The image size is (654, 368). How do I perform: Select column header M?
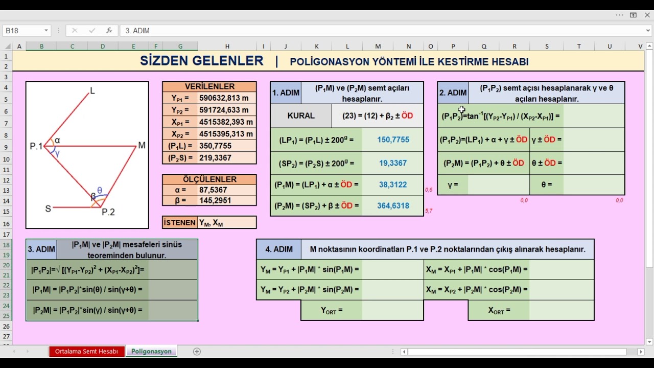pyautogui.click(x=378, y=47)
